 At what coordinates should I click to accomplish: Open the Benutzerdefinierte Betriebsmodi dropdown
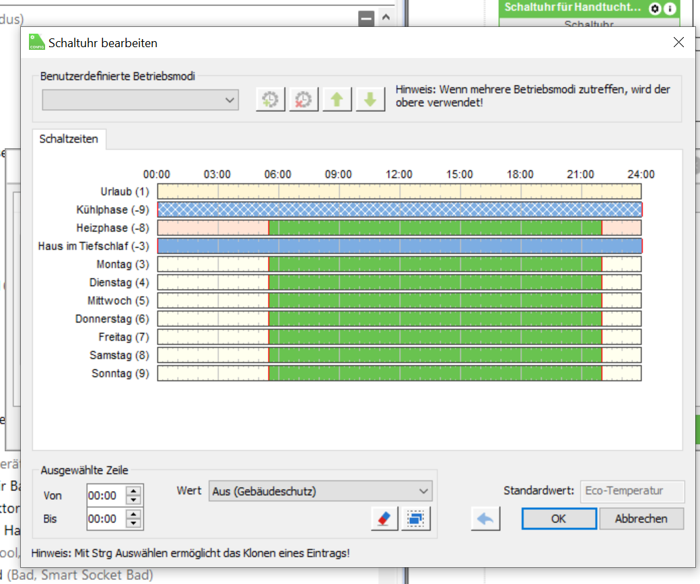[140, 100]
